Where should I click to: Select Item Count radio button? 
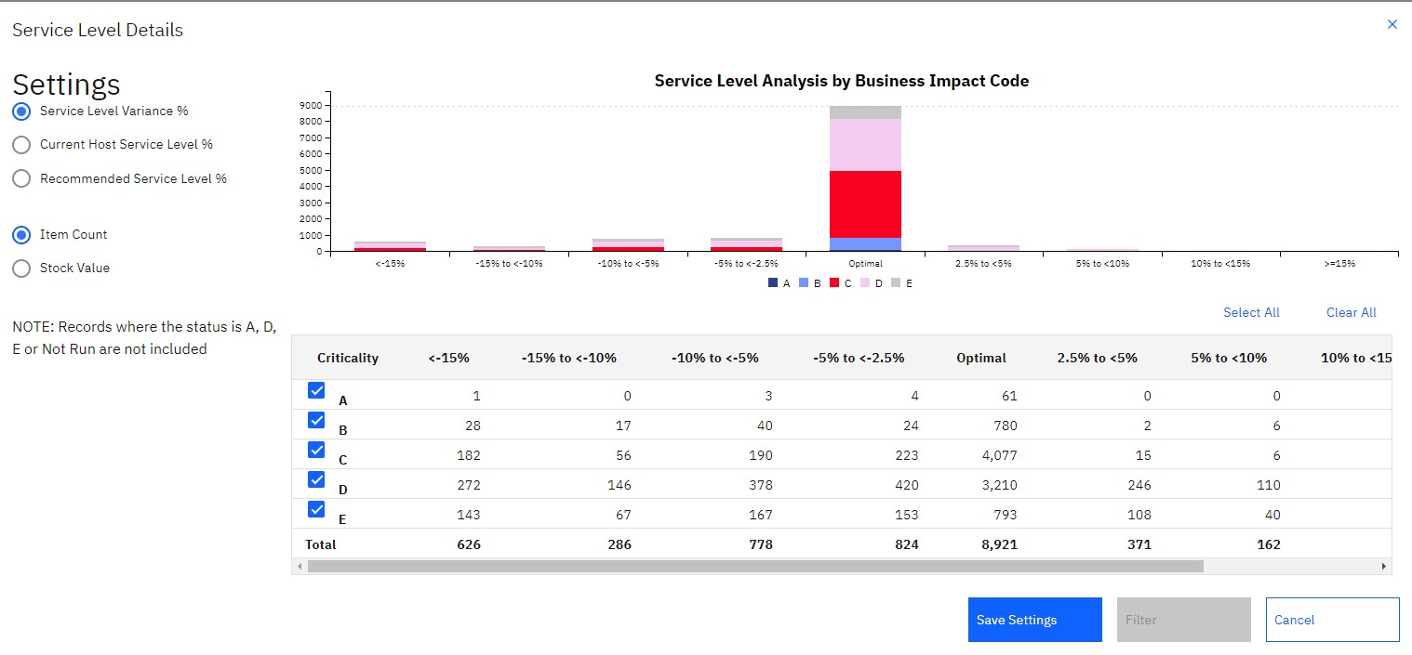pos(21,235)
